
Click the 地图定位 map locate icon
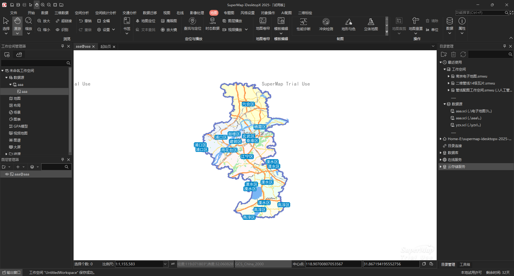(x=145, y=21)
